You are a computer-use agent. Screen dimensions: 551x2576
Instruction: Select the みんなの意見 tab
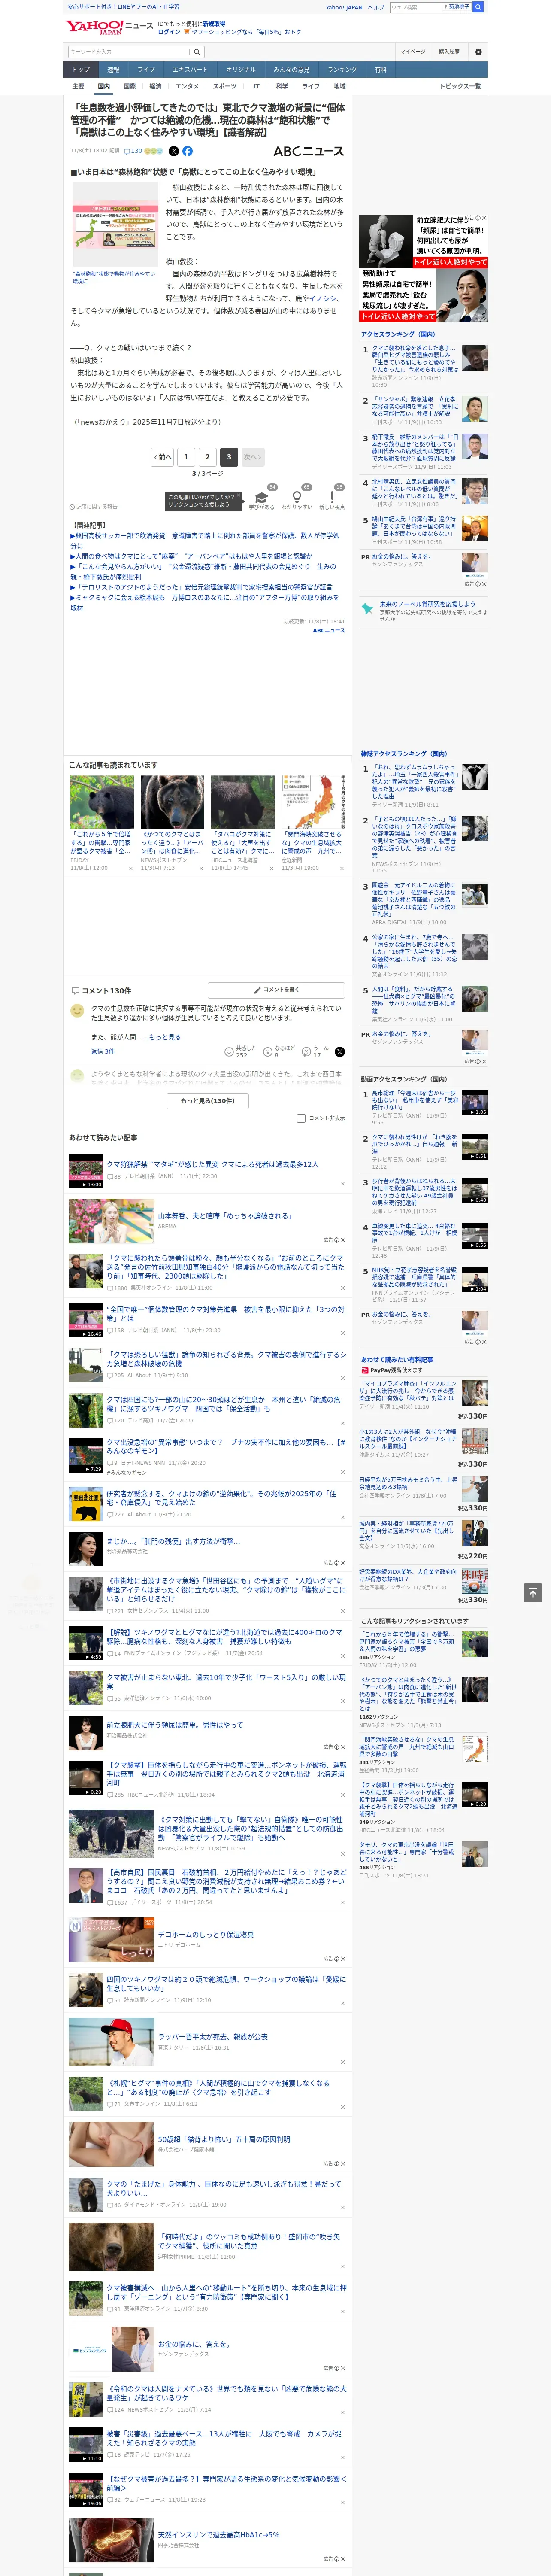(291, 70)
